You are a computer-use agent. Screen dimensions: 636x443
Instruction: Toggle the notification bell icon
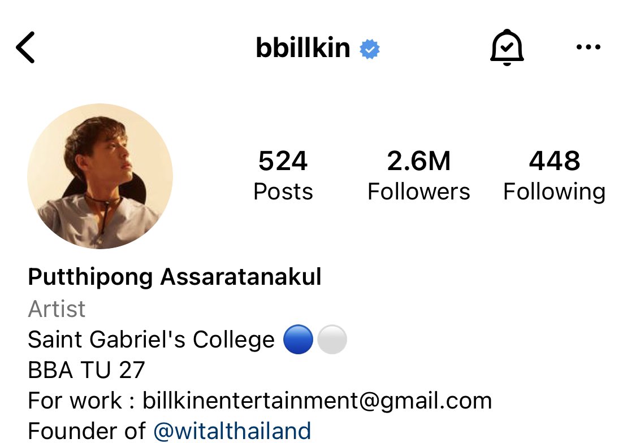pyautogui.click(x=507, y=47)
